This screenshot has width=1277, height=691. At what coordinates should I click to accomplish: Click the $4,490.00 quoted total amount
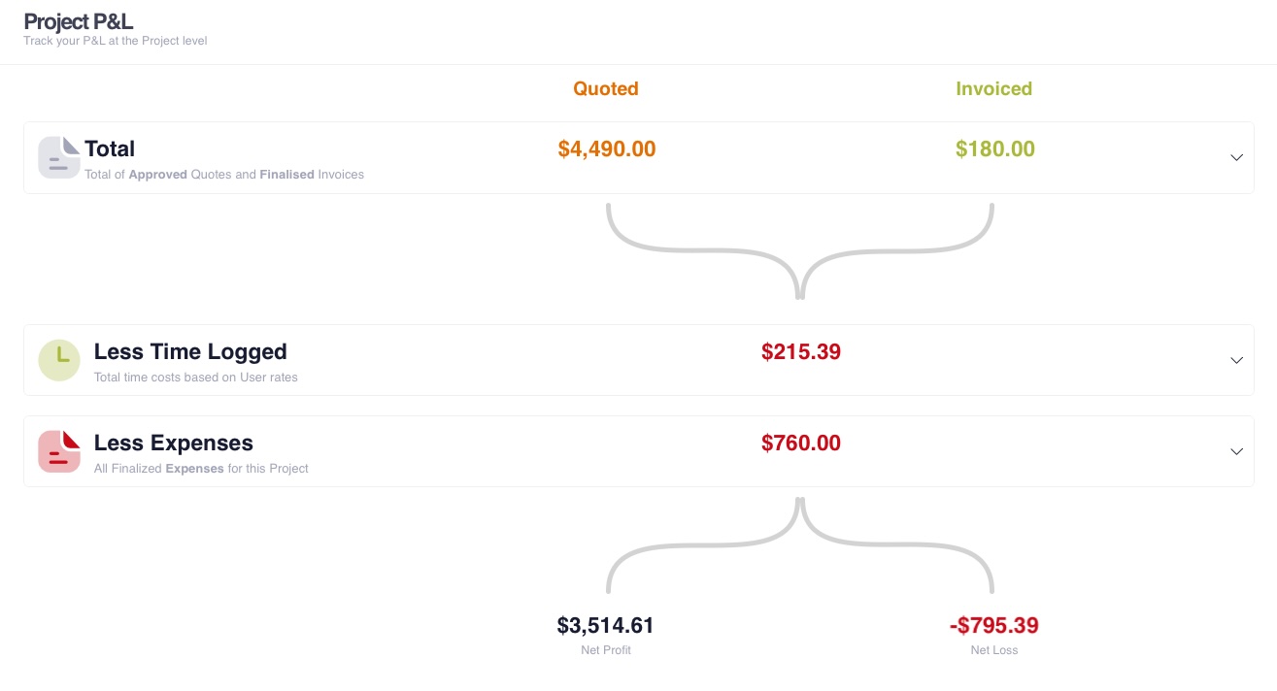607,148
